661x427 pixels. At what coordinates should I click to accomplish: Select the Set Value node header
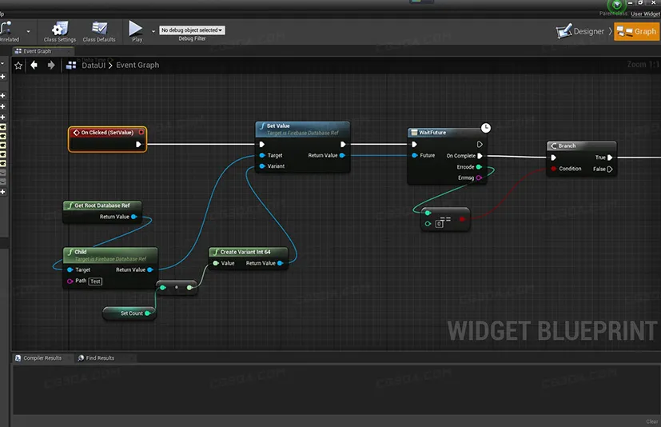[303, 129]
